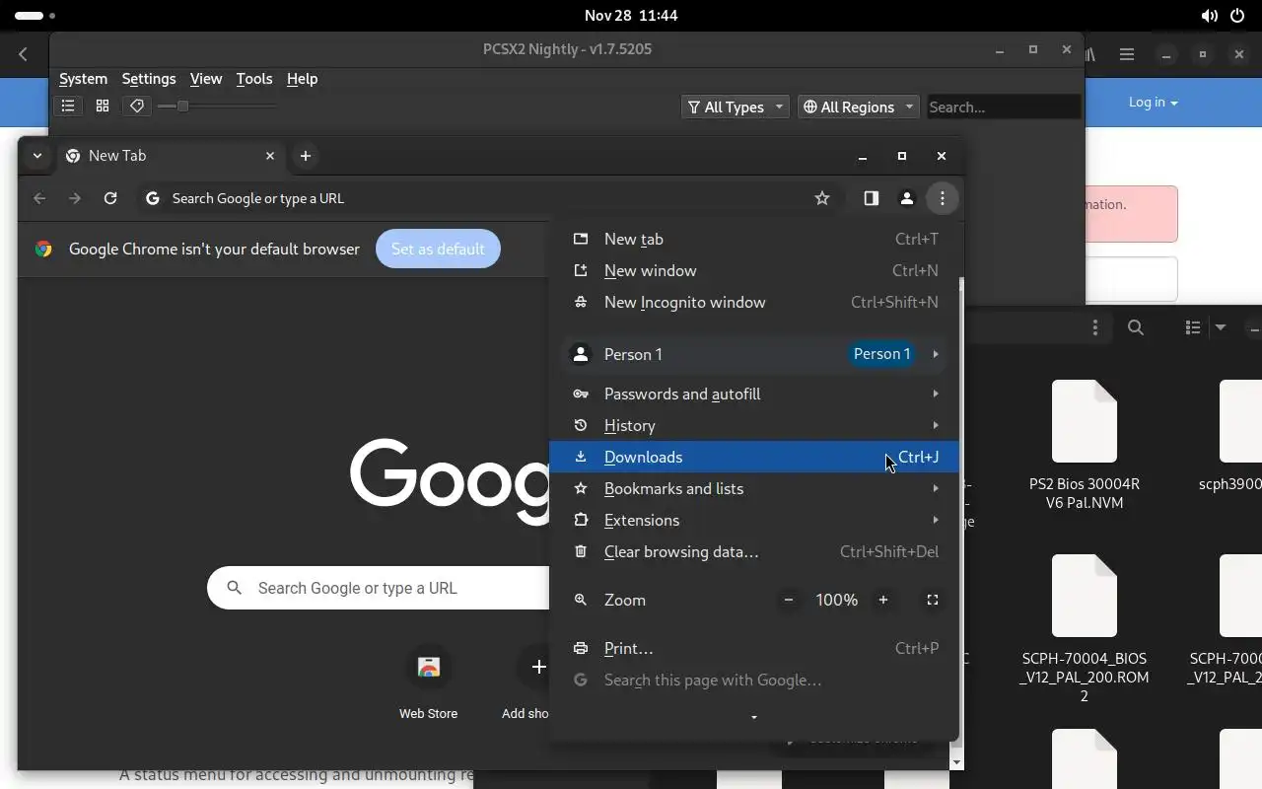Viewport: 1262px width, 789px height.
Task: Open the Log in dropdown in background browser
Action: 1153,102
